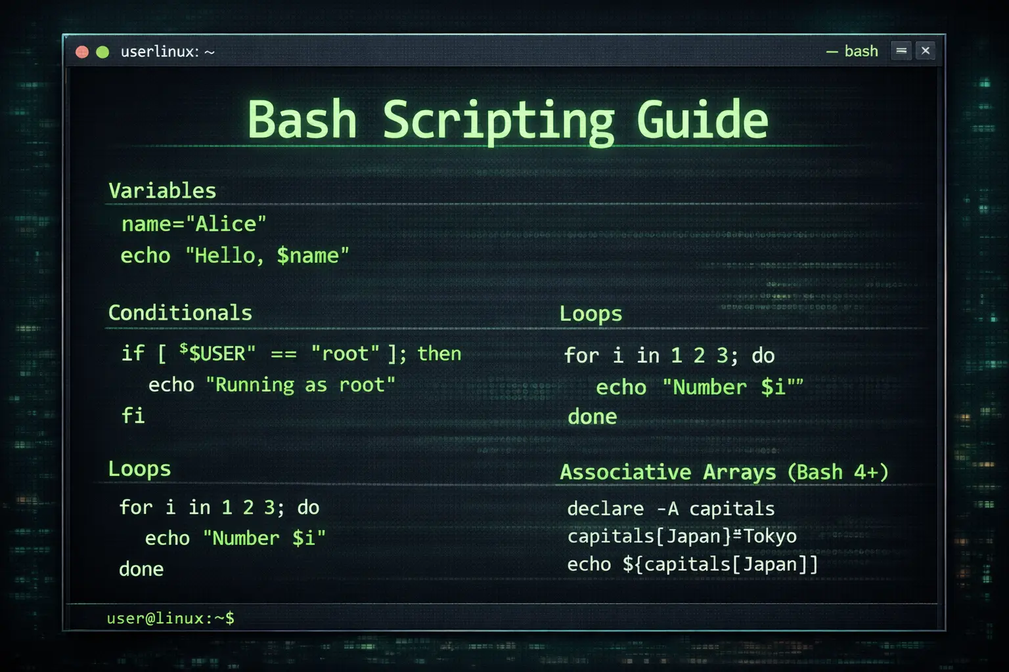
Task: Click the "Bash Scripting Guide" title
Action: coord(507,121)
